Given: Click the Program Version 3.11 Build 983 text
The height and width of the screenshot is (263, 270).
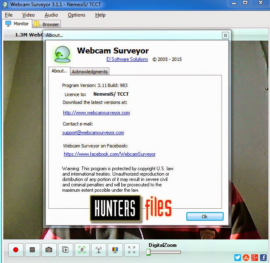Looking at the screenshot, I should 95,85.
